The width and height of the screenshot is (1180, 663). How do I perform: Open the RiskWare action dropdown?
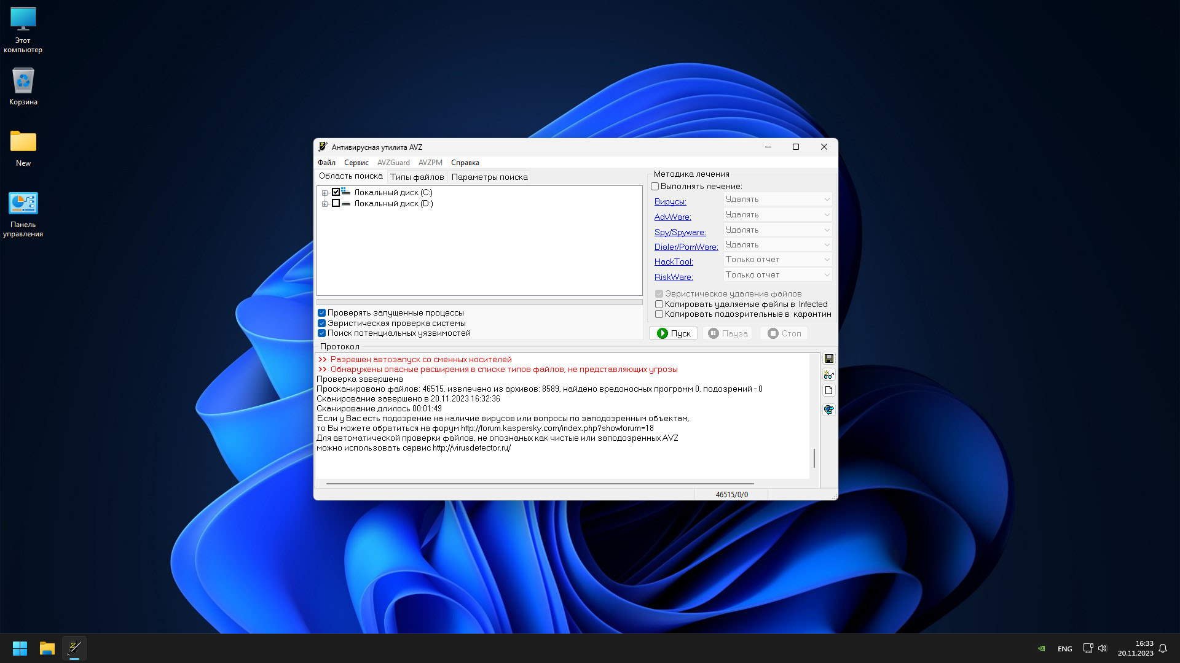coord(777,275)
